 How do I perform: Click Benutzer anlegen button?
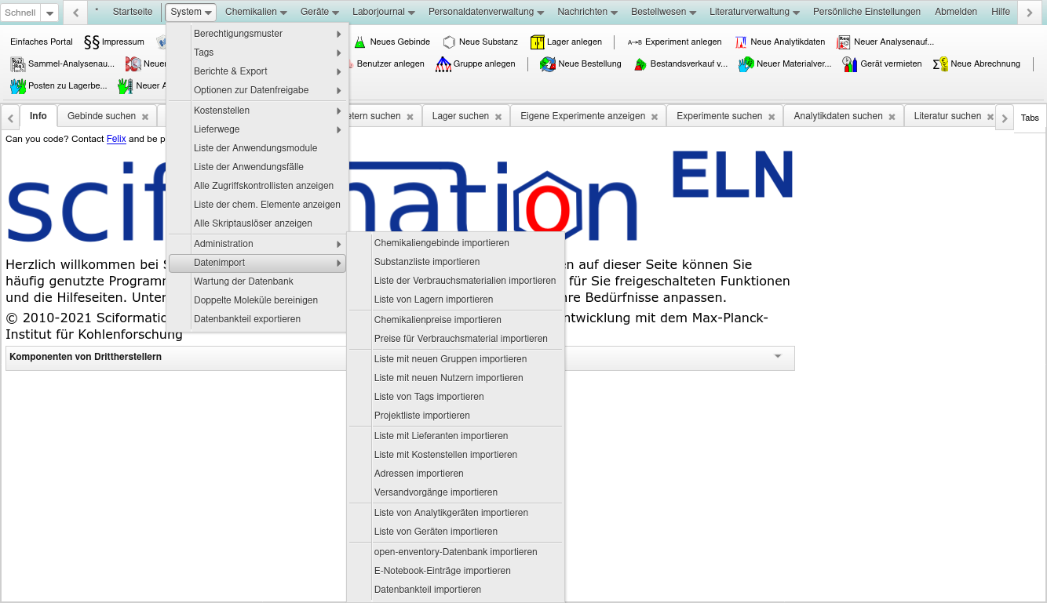(x=390, y=64)
